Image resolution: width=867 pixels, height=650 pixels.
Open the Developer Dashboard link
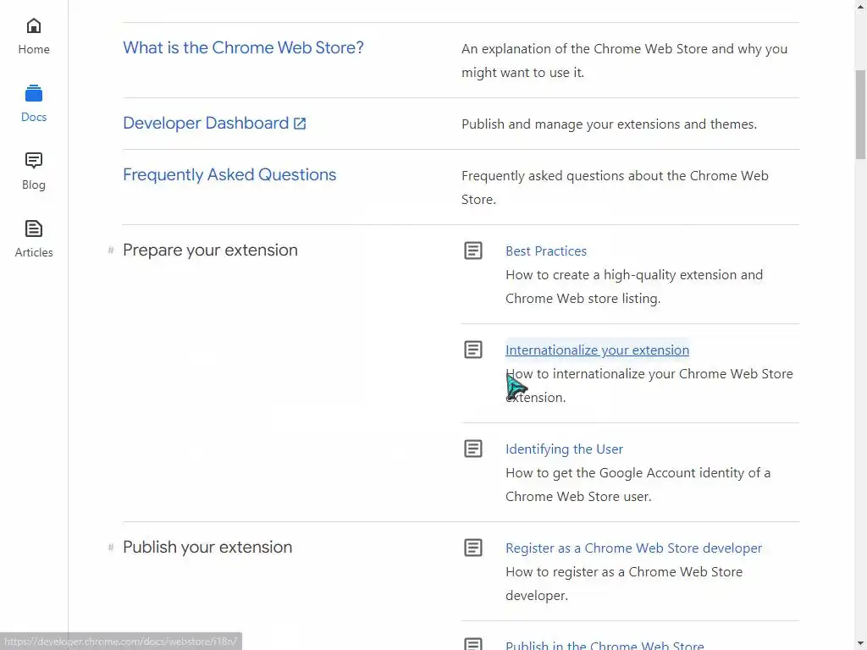[206, 124]
